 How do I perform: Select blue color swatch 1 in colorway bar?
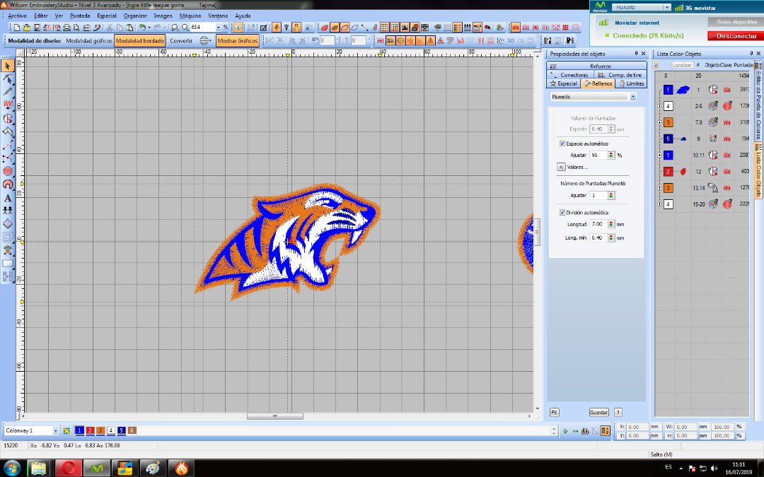coord(79,431)
